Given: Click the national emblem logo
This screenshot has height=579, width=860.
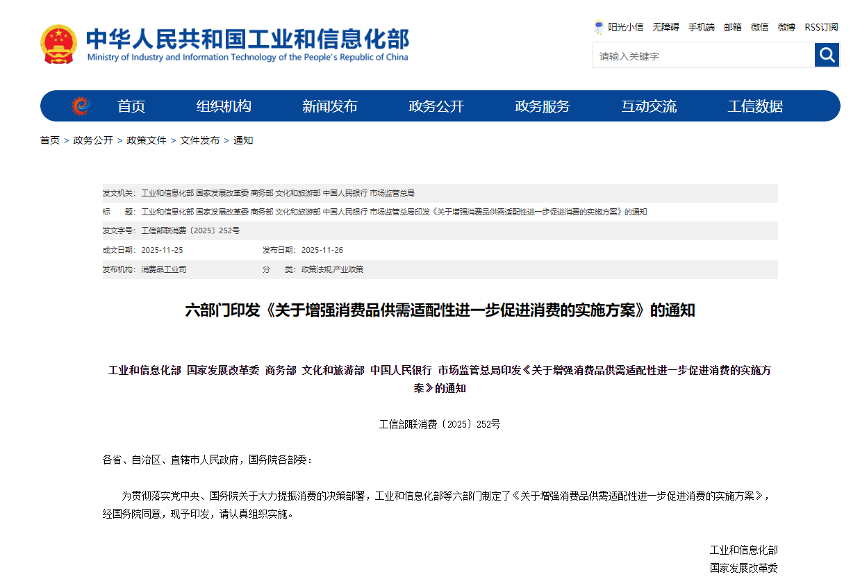Looking at the screenshot, I should point(59,44).
